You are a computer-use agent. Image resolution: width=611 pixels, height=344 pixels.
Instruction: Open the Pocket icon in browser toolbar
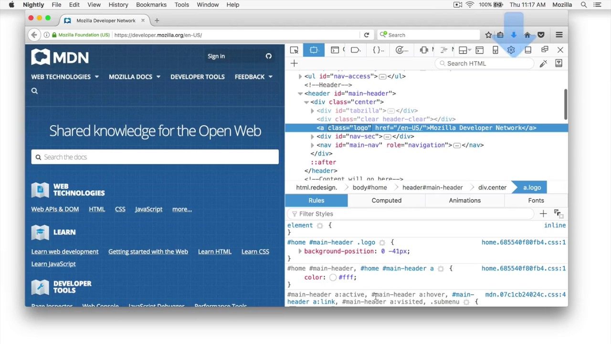point(541,35)
